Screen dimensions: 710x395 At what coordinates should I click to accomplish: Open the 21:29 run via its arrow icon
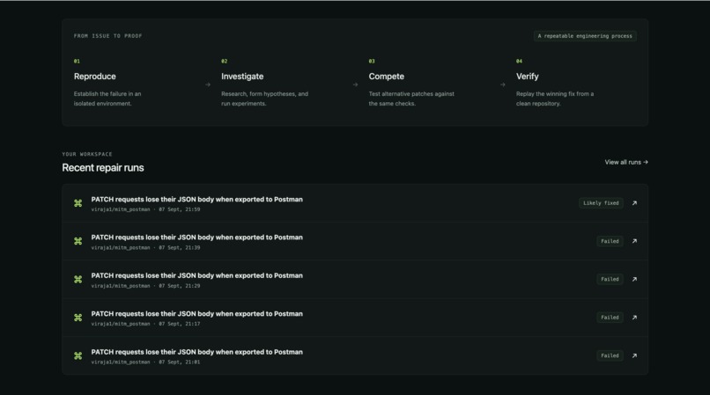tap(634, 279)
